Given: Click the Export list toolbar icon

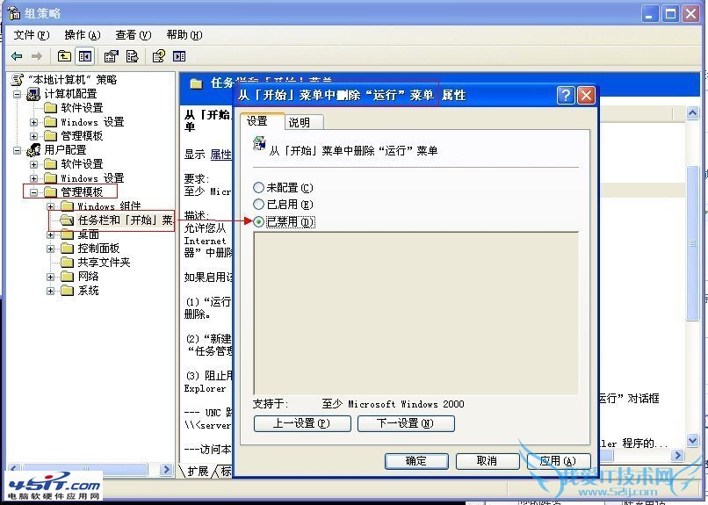Looking at the screenshot, I should click(133, 56).
